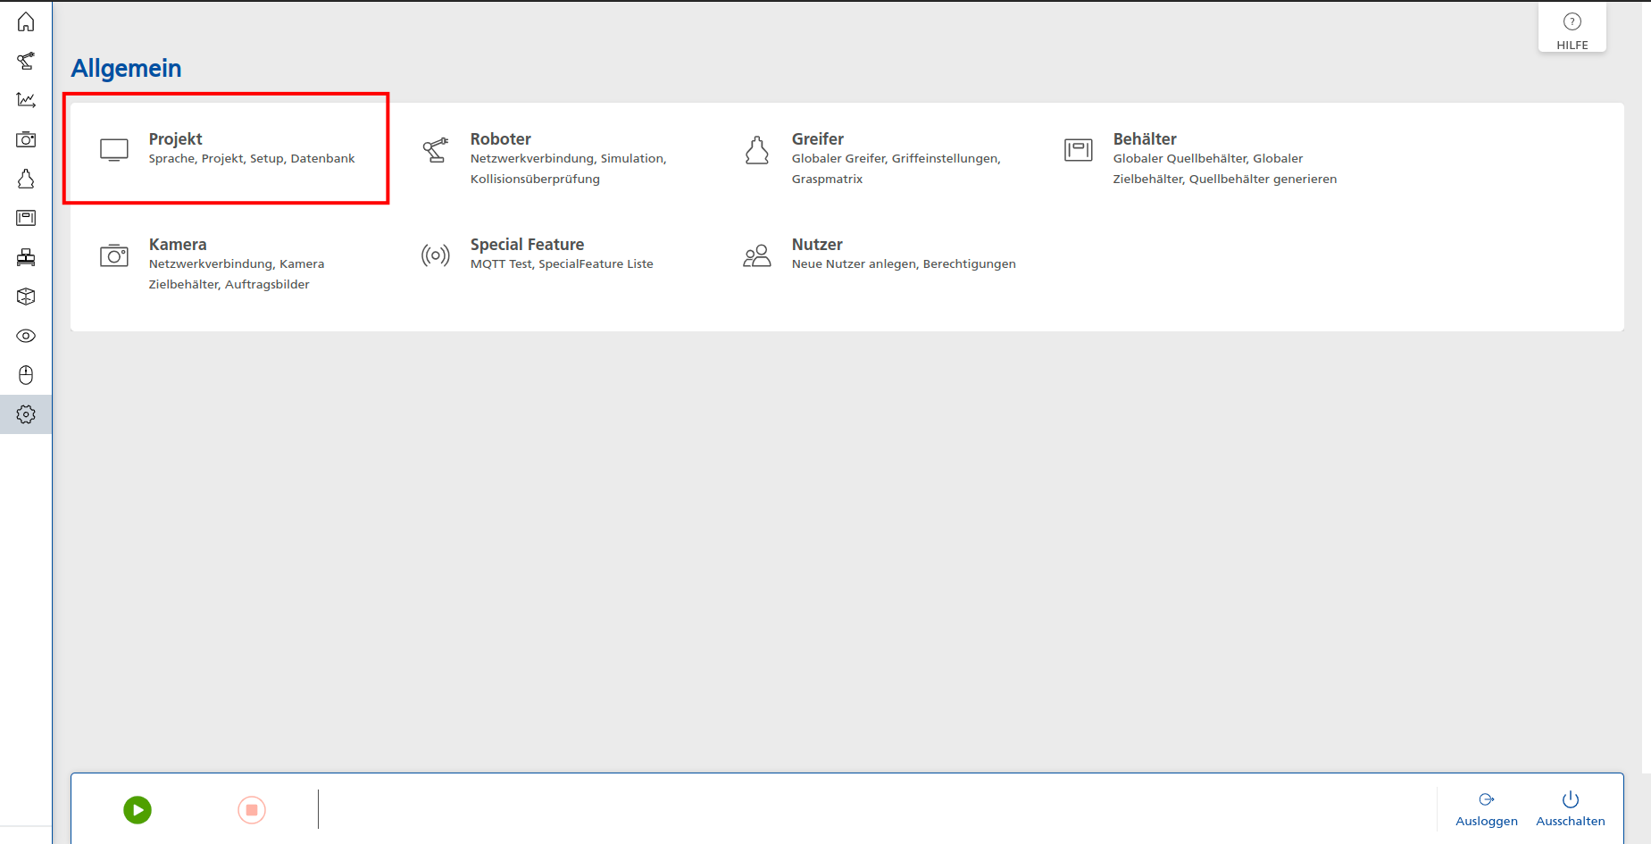This screenshot has height=844, width=1651.
Task: Click the Ausloggen button
Action: pos(1486,809)
